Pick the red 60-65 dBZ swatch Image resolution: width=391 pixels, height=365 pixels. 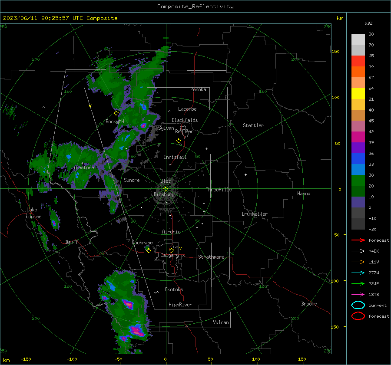(x=358, y=61)
